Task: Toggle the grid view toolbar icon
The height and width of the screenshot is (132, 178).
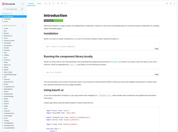Action: point(62,4)
